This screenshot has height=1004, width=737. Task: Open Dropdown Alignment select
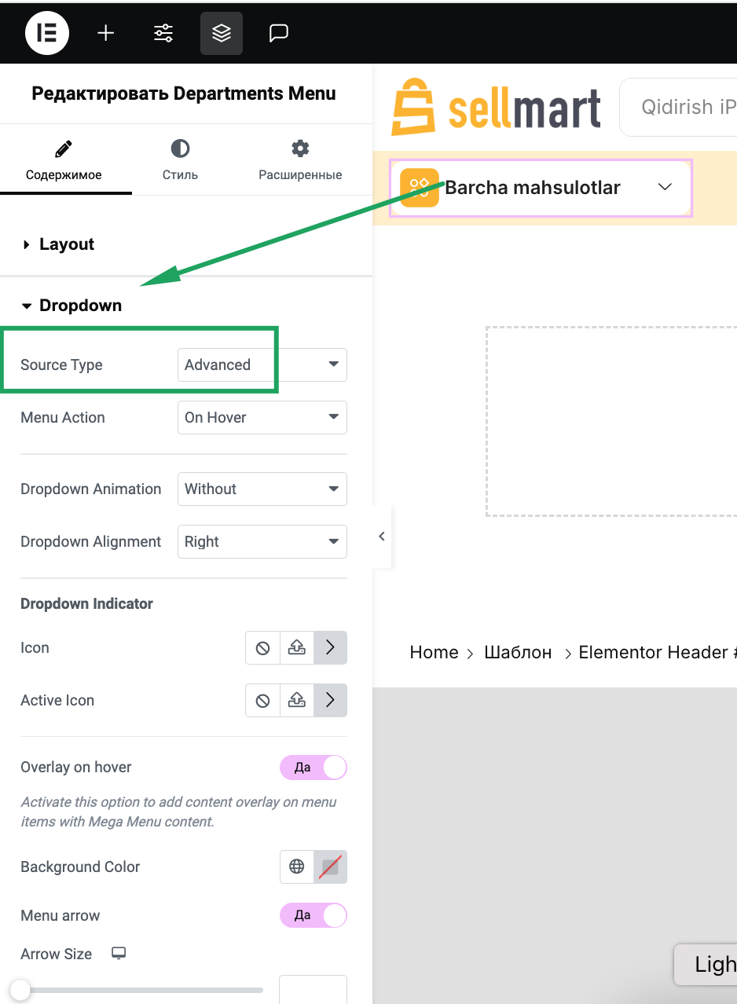(x=262, y=542)
